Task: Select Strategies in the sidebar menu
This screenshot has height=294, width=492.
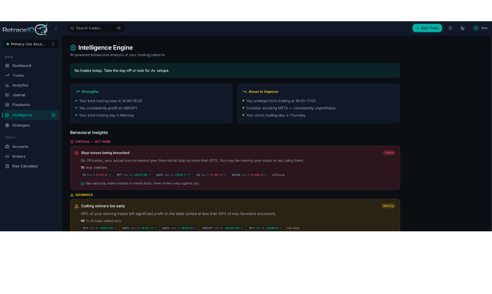Action: pyautogui.click(x=7, y=125)
